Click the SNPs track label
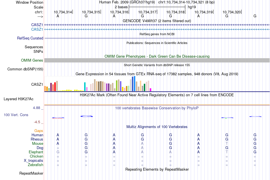The width and height of the screenshot is (270, 180). coord(38,51)
